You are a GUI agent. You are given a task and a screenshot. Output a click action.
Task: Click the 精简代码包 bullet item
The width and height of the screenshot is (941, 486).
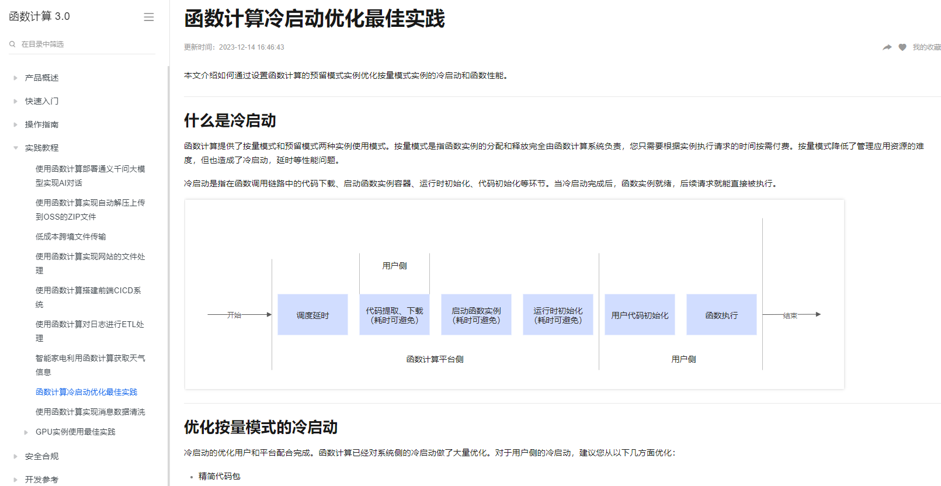(x=220, y=477)
